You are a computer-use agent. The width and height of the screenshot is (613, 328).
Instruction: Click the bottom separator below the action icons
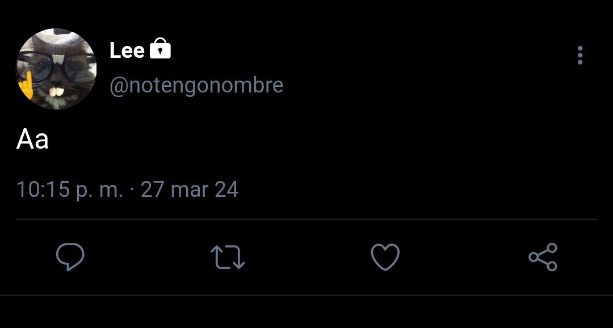(306, 295)
